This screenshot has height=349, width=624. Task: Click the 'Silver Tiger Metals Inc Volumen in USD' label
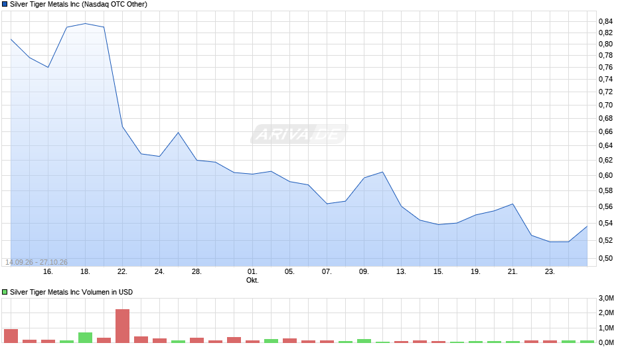pos(71,292)
